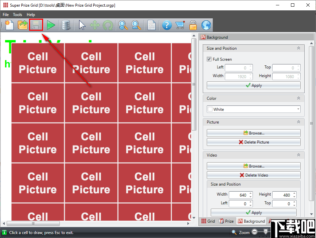Collapse the Picture section

[x=299, y=122]
